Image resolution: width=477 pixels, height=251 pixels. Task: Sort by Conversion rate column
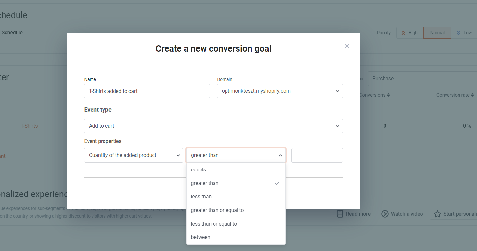455,95
